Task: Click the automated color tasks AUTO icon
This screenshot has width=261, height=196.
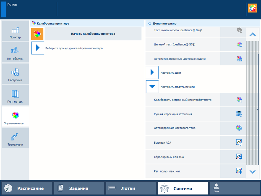Action: (239, 59)
